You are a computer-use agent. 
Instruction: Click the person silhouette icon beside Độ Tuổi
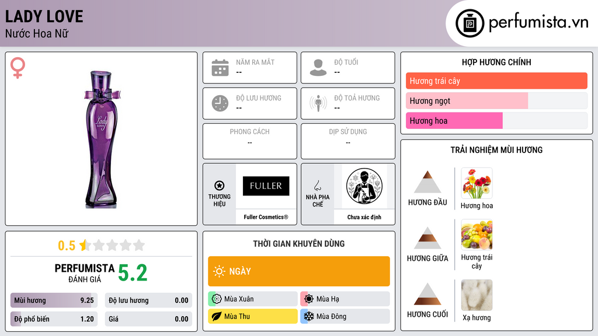coord(318,68)
